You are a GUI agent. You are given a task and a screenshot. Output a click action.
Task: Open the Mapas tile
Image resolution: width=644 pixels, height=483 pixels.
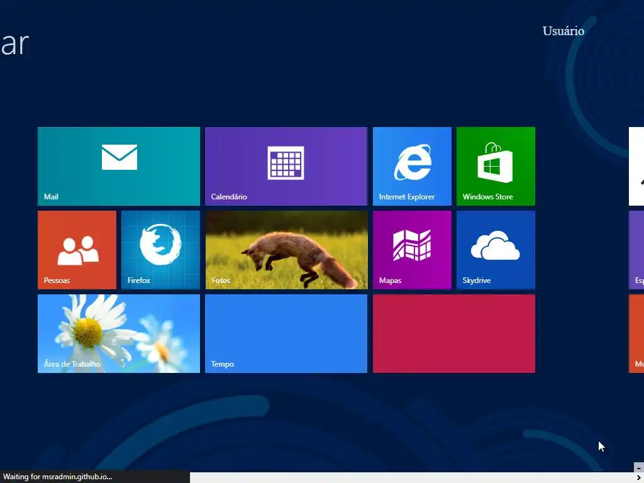click(x=412, y=250)
